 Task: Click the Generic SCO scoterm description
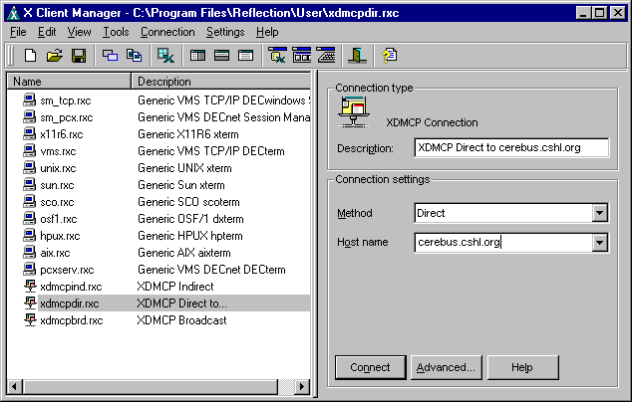pyautogui.click(x=188, y=202)
